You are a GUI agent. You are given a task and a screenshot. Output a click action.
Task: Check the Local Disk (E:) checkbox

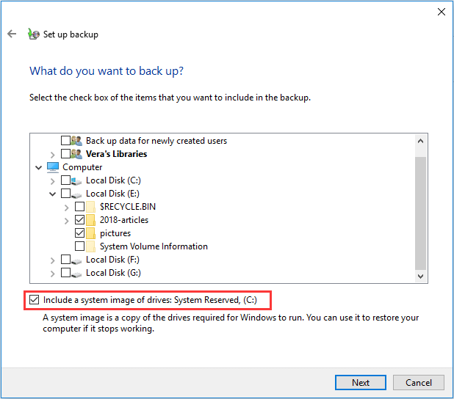pyautogui.click(x=65, y=194)
